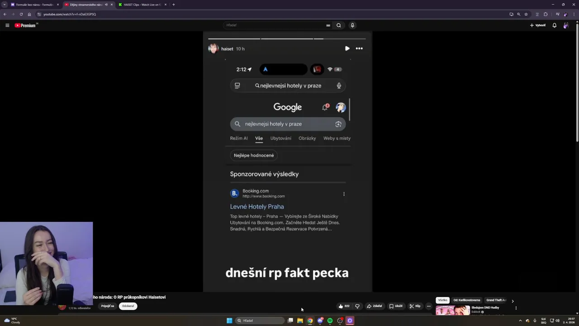
Task: Reload the current page
Action: pos(21,14)
